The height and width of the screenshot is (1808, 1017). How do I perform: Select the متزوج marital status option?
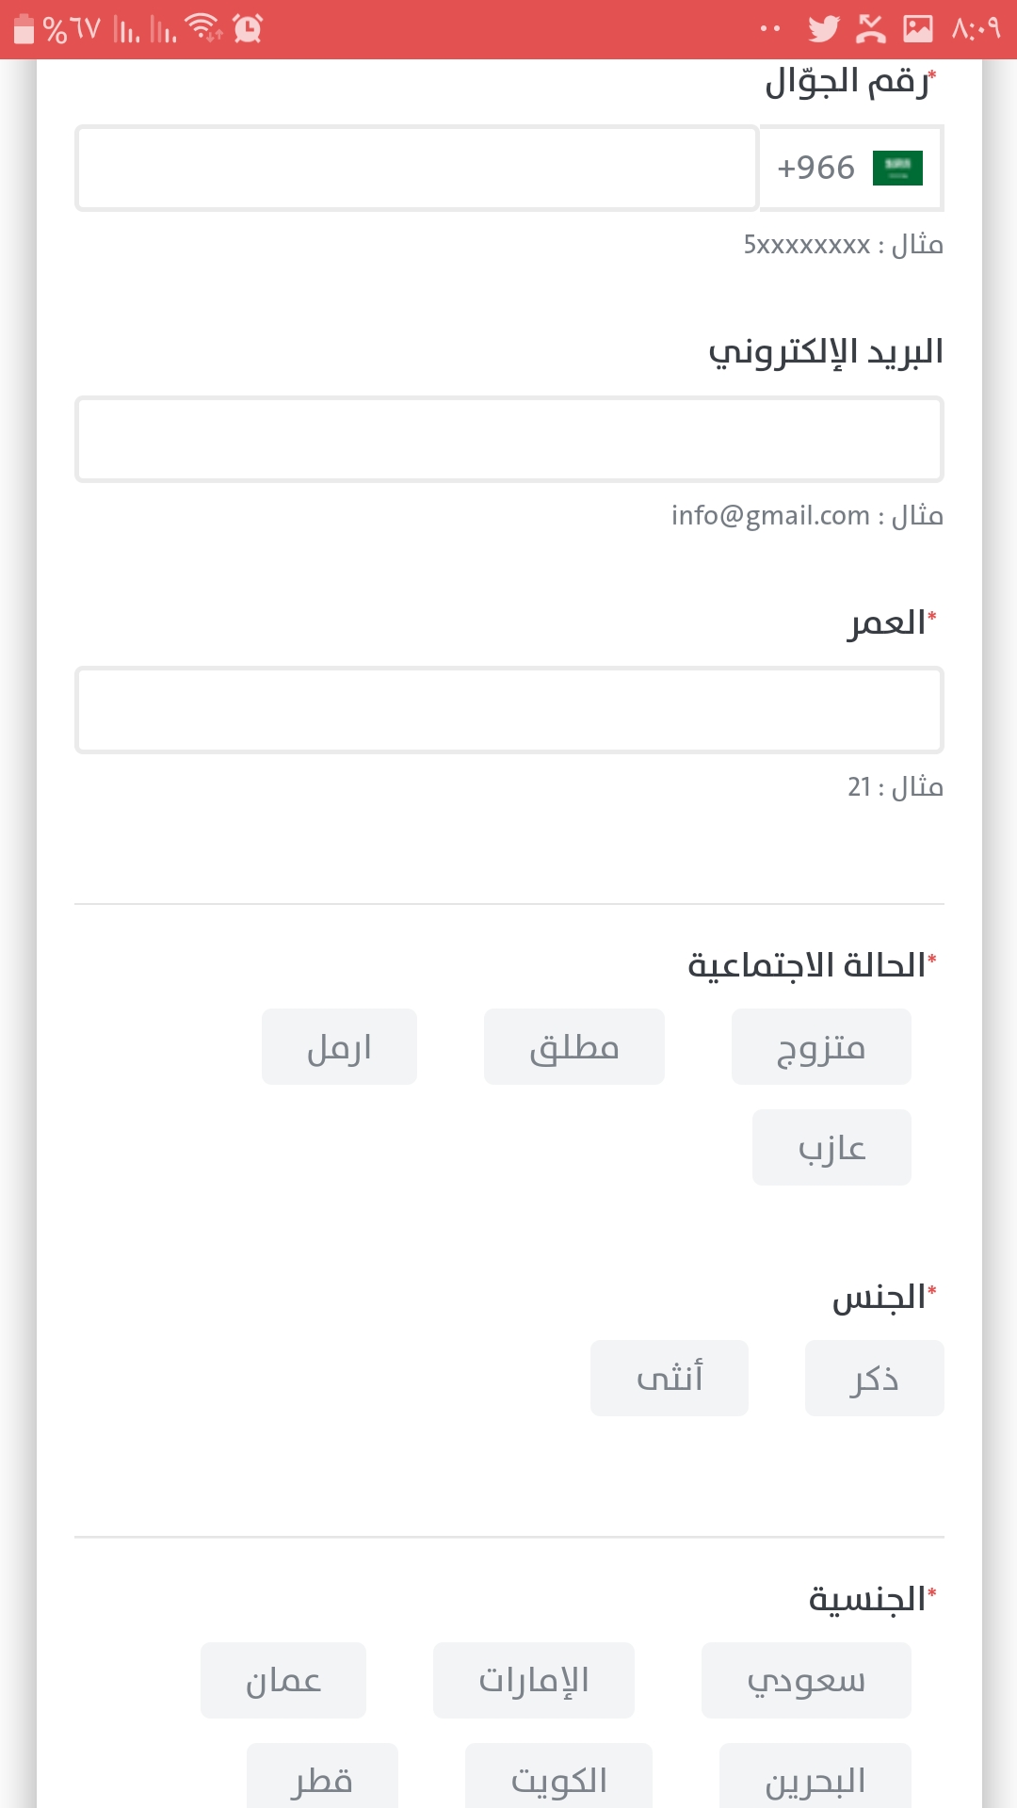(x=821, y=1047)
